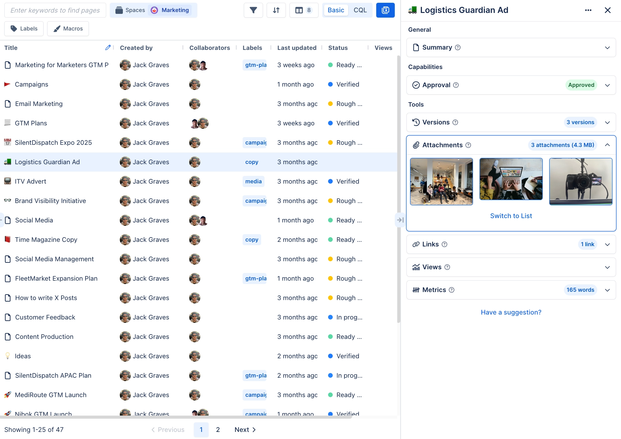Viewport: 621px width, 439px height.
Task: Go to page 2 of results
Action: [x=218, y=429]
